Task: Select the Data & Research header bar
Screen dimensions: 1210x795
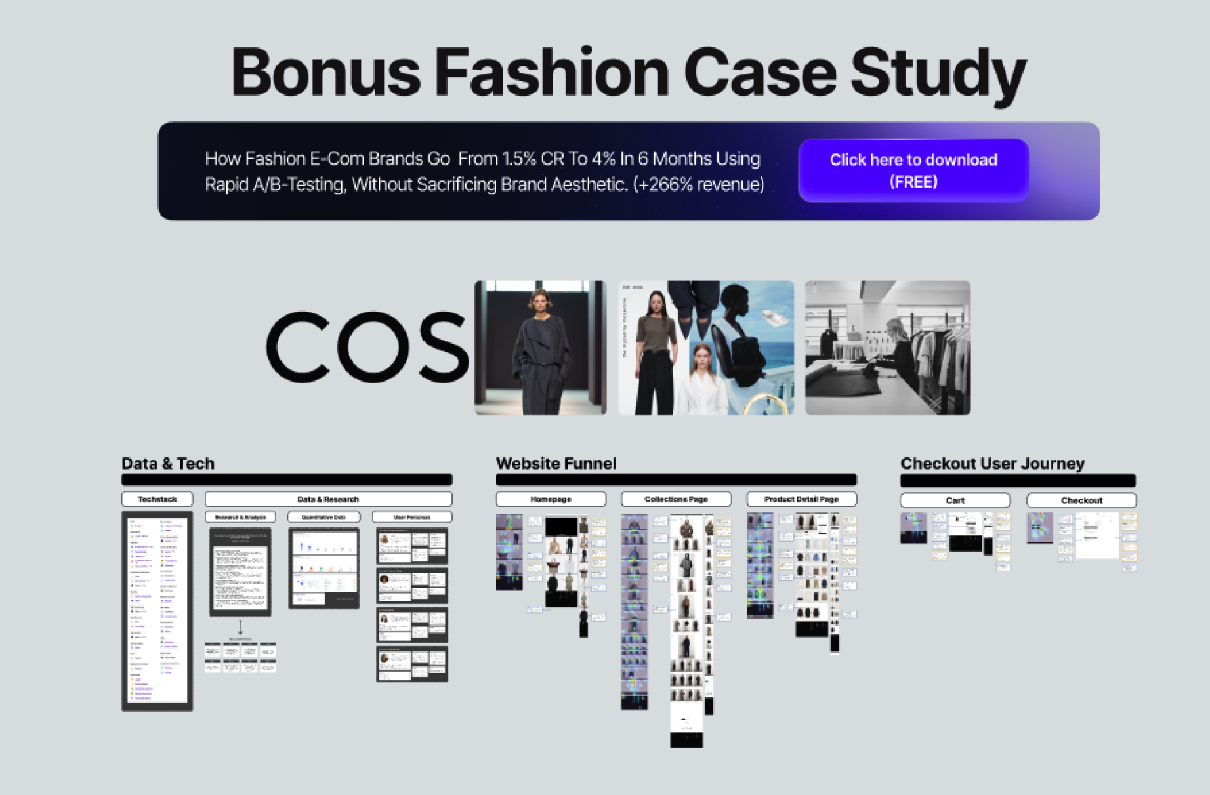Action: [x=328, y=499]
